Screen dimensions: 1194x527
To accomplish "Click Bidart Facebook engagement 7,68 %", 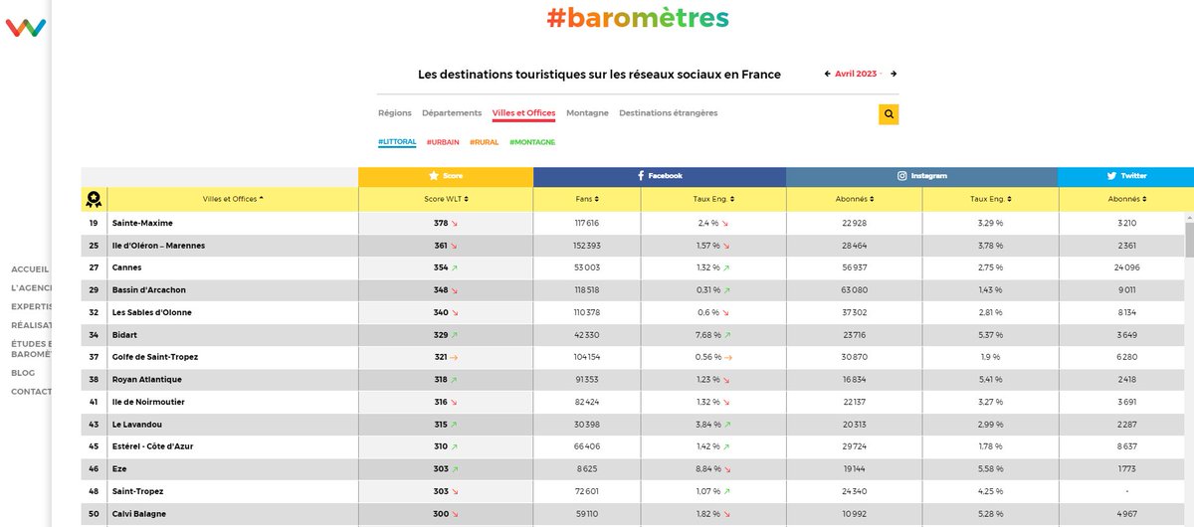I will pyautogui.click(x=707, y=335).
